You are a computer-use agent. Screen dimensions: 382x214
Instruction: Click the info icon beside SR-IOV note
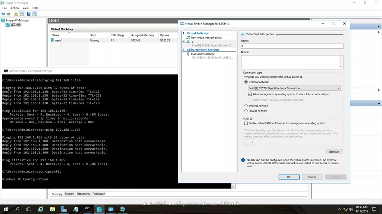pos(243,160)
